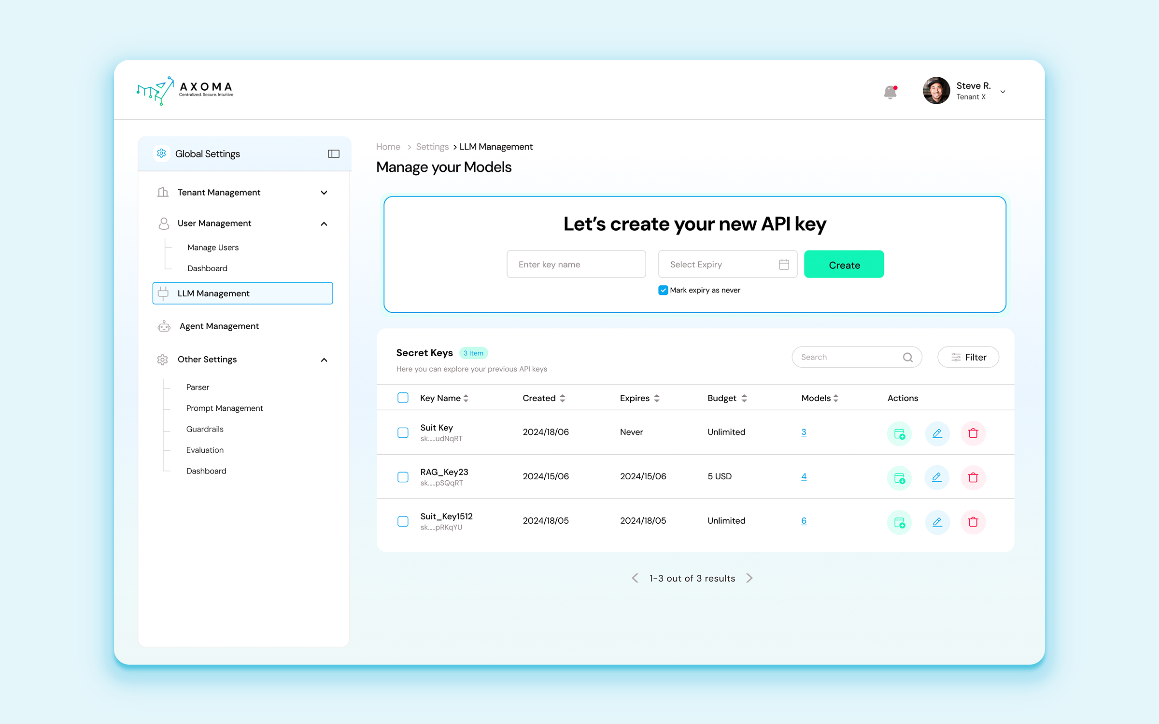
Task: Collapse Other Settings section
Action: 324,360
